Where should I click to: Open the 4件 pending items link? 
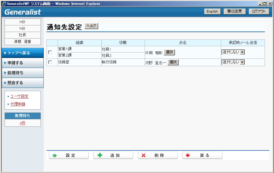[x=23, y=123]
